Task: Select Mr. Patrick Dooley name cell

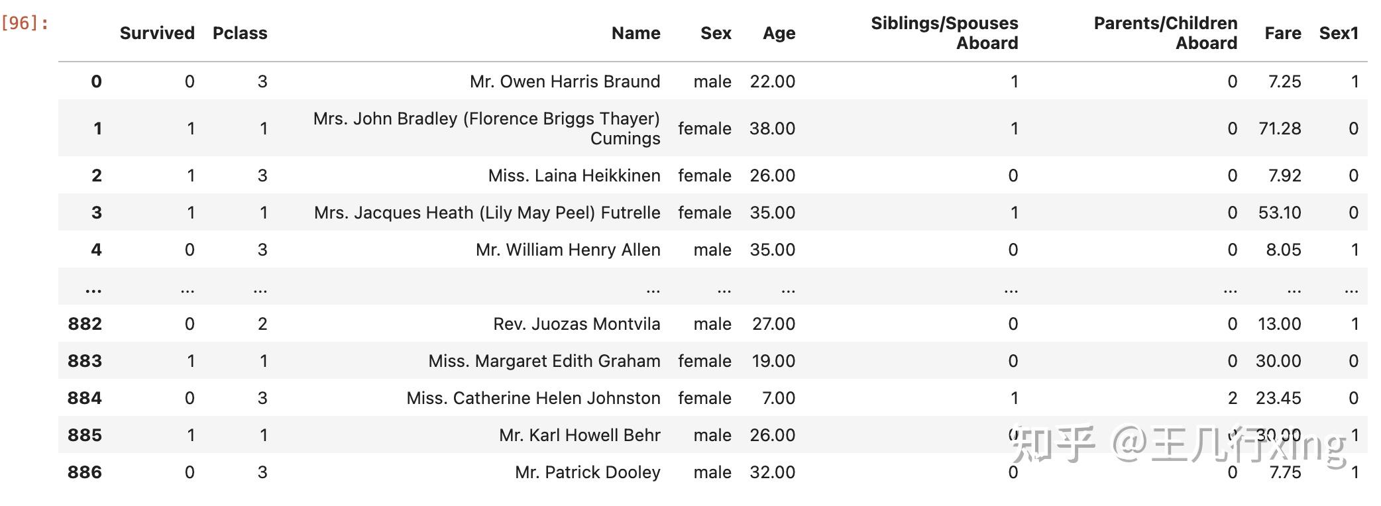Action: tap(587, 472)
